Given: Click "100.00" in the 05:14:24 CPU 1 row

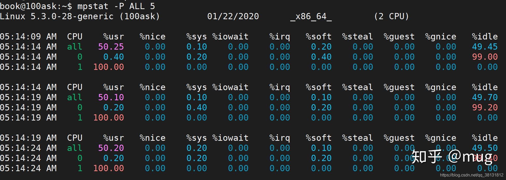Looking at the screenshot, I should [109, 168].
